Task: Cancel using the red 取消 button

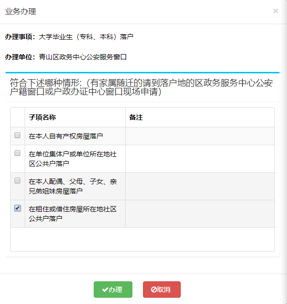Action: click(x=162, y=290)
